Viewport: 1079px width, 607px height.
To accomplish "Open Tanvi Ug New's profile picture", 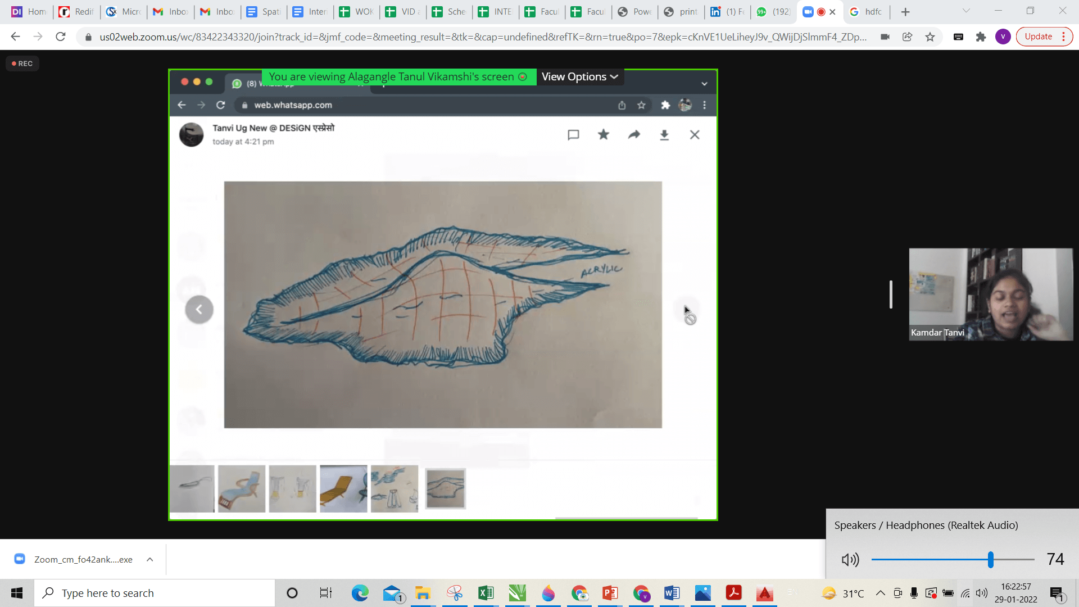I will [x=191, y=135].
